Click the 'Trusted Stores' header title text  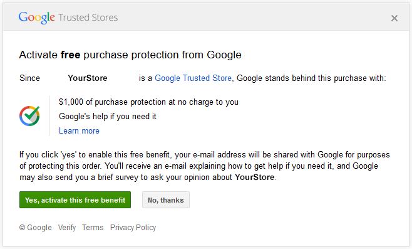click(88, 18)
